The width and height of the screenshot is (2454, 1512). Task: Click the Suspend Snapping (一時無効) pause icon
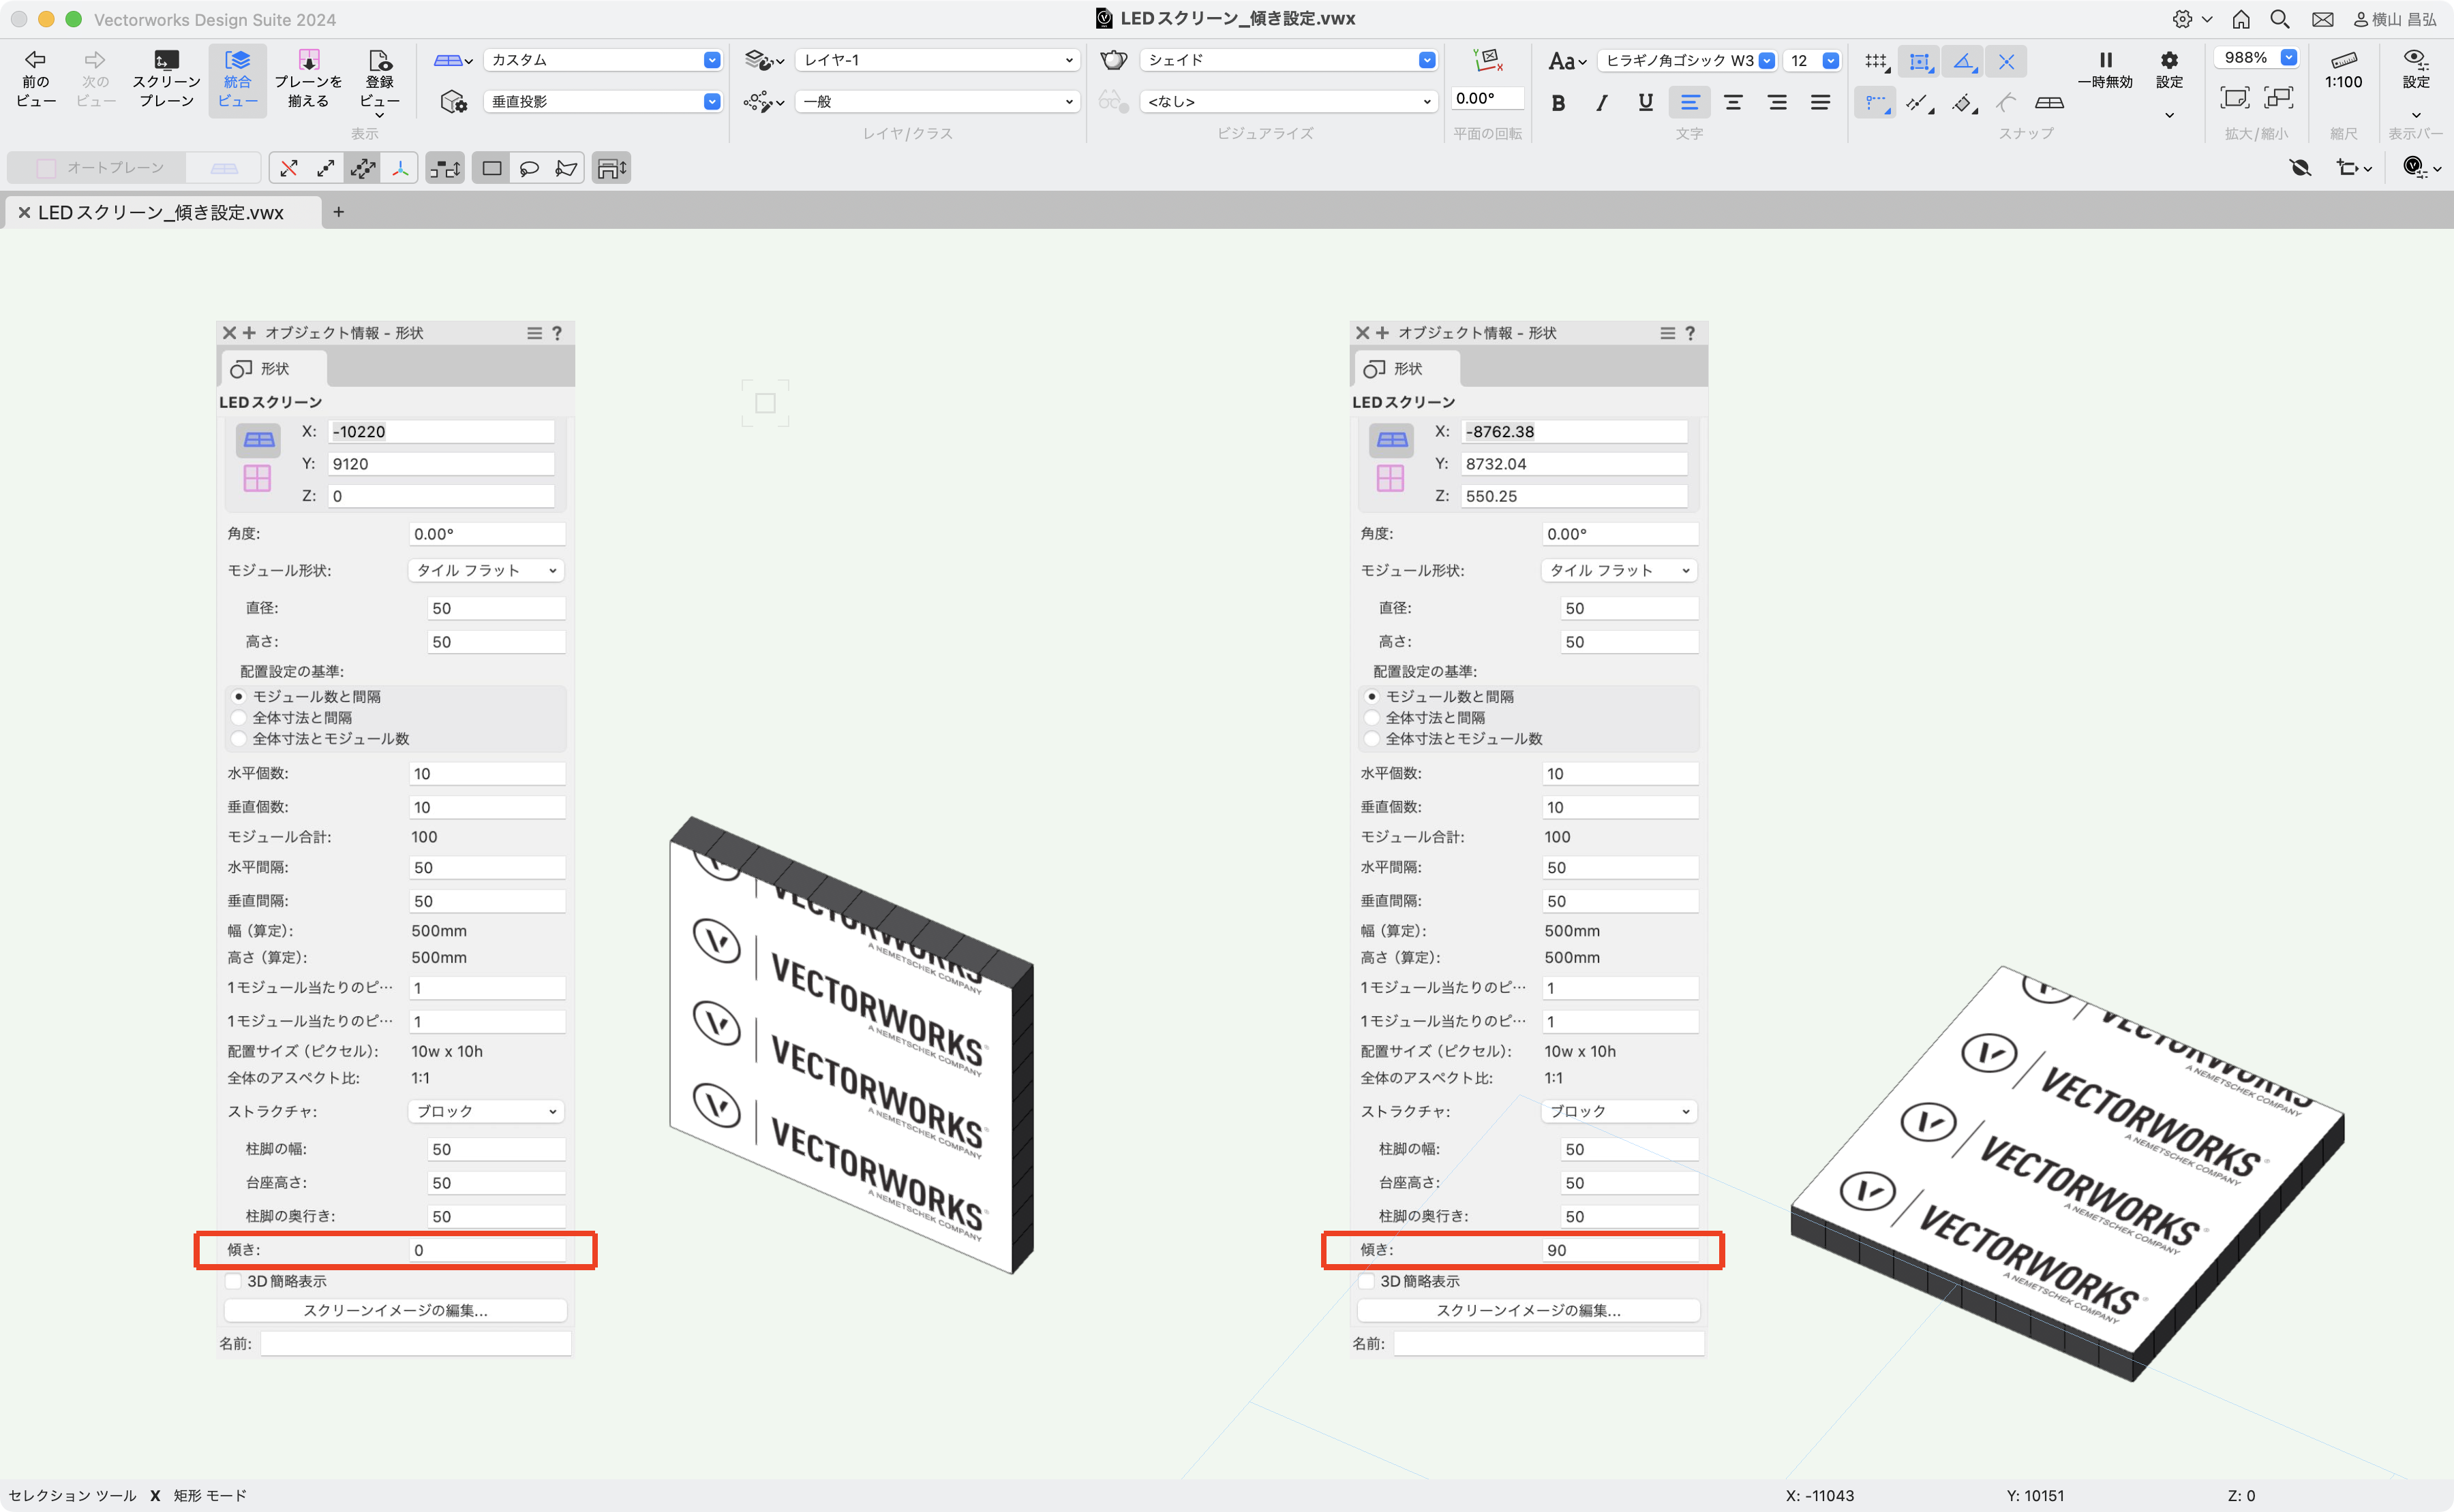pos(2105,61)
